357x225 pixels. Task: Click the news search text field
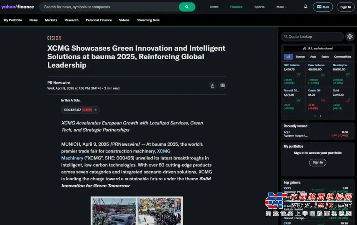109,7
